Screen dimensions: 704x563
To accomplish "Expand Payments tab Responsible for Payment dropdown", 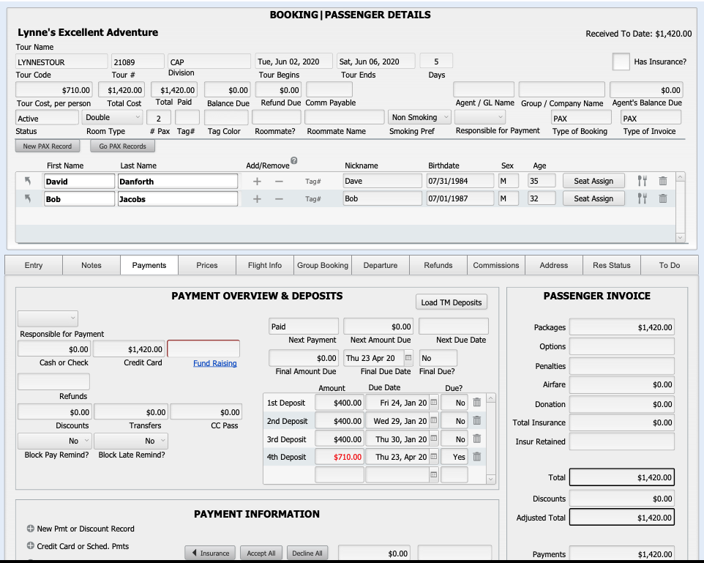I will coord(48,318).
